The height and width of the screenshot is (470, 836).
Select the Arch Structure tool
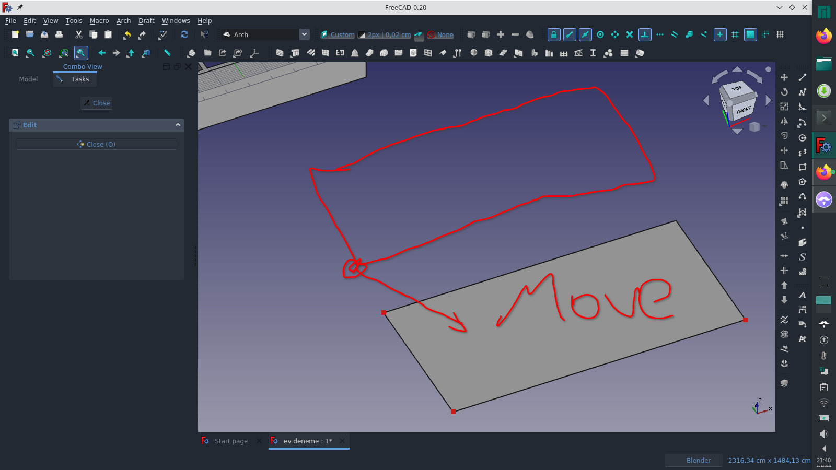[x=295, y=53]
